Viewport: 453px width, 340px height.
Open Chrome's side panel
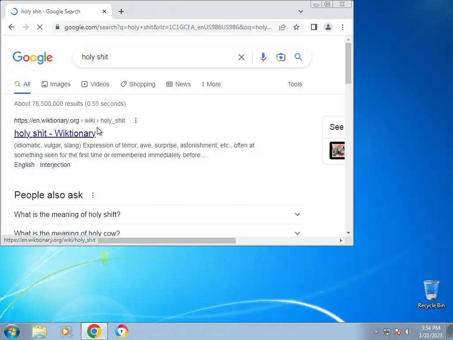314,27
